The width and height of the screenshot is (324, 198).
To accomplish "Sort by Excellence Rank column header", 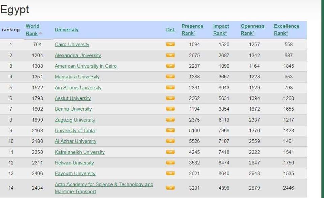I will [x=286, y=30].
